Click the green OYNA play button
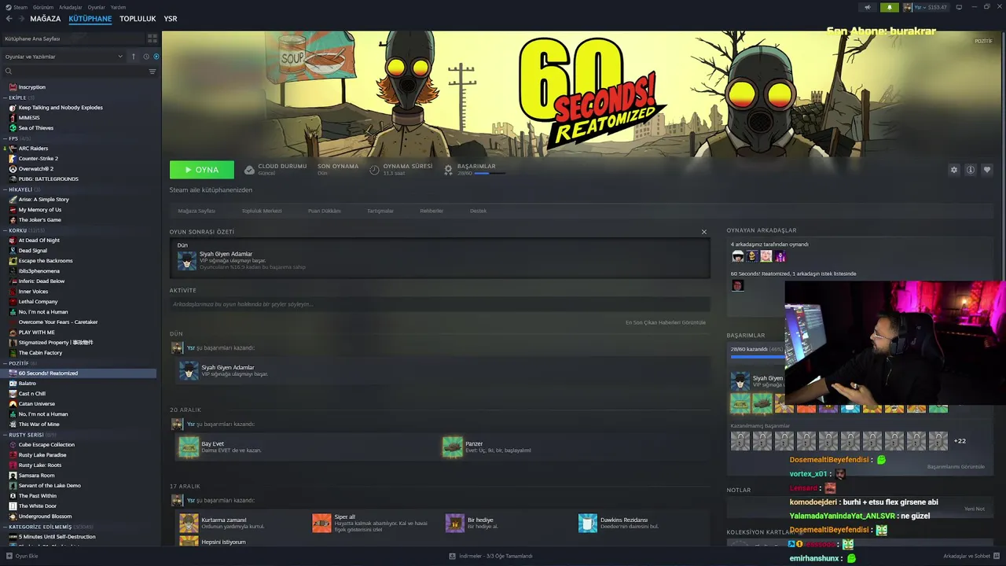This screenshot has width=1006, height=566. 202,170
